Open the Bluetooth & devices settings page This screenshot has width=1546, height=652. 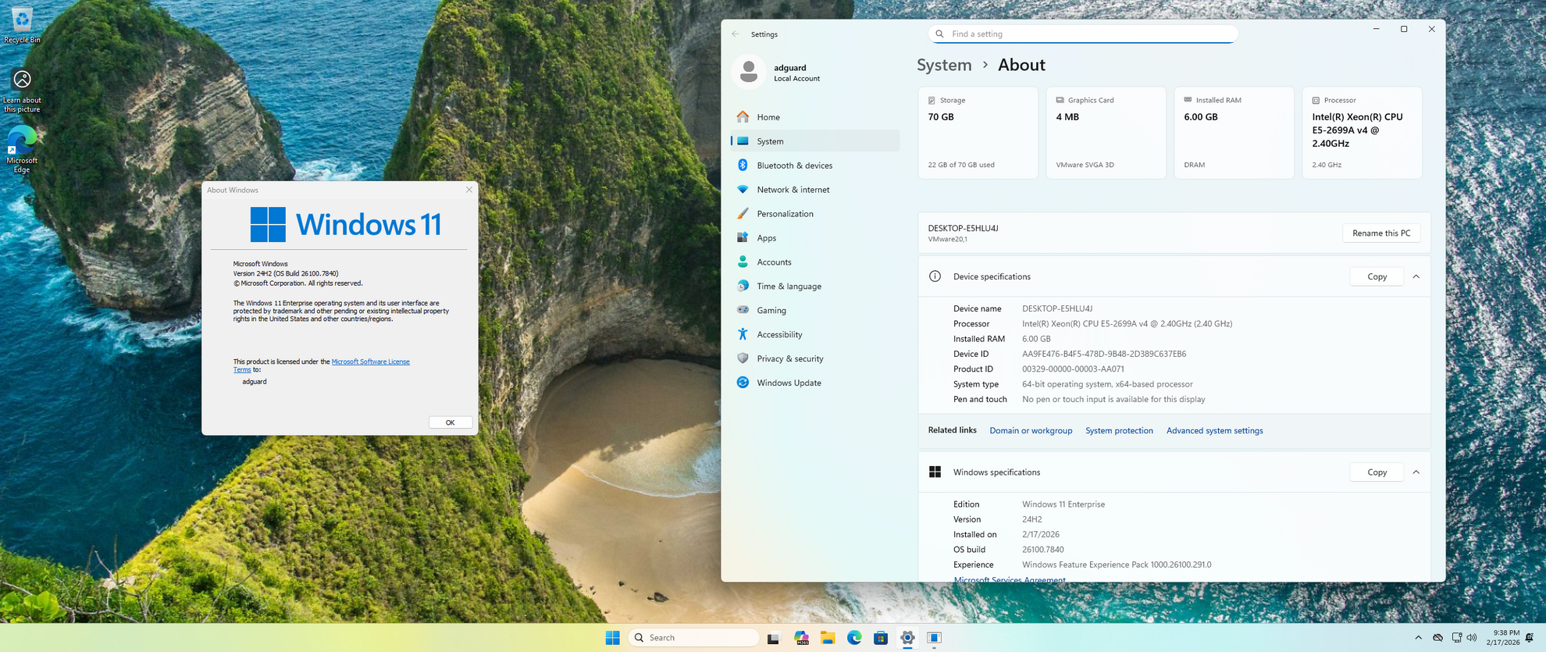[x=794, y=166]
